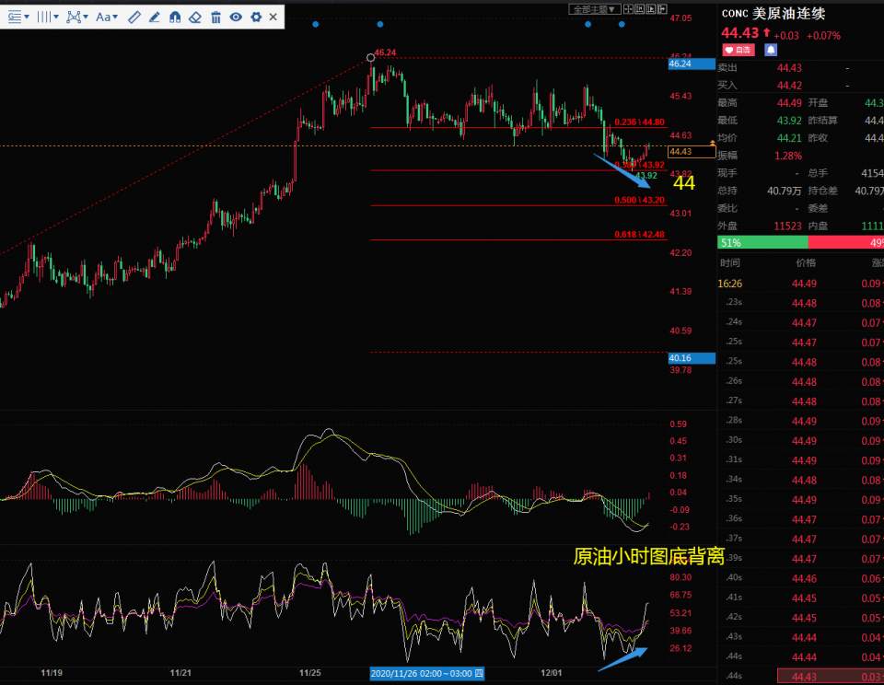Click the 总持 value 40.79万

pos(785,191)
